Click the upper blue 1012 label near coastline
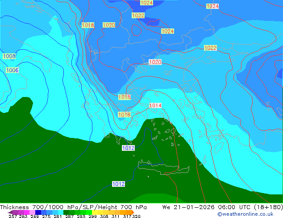This screenshot has width=283, height=218. (128, 148)
